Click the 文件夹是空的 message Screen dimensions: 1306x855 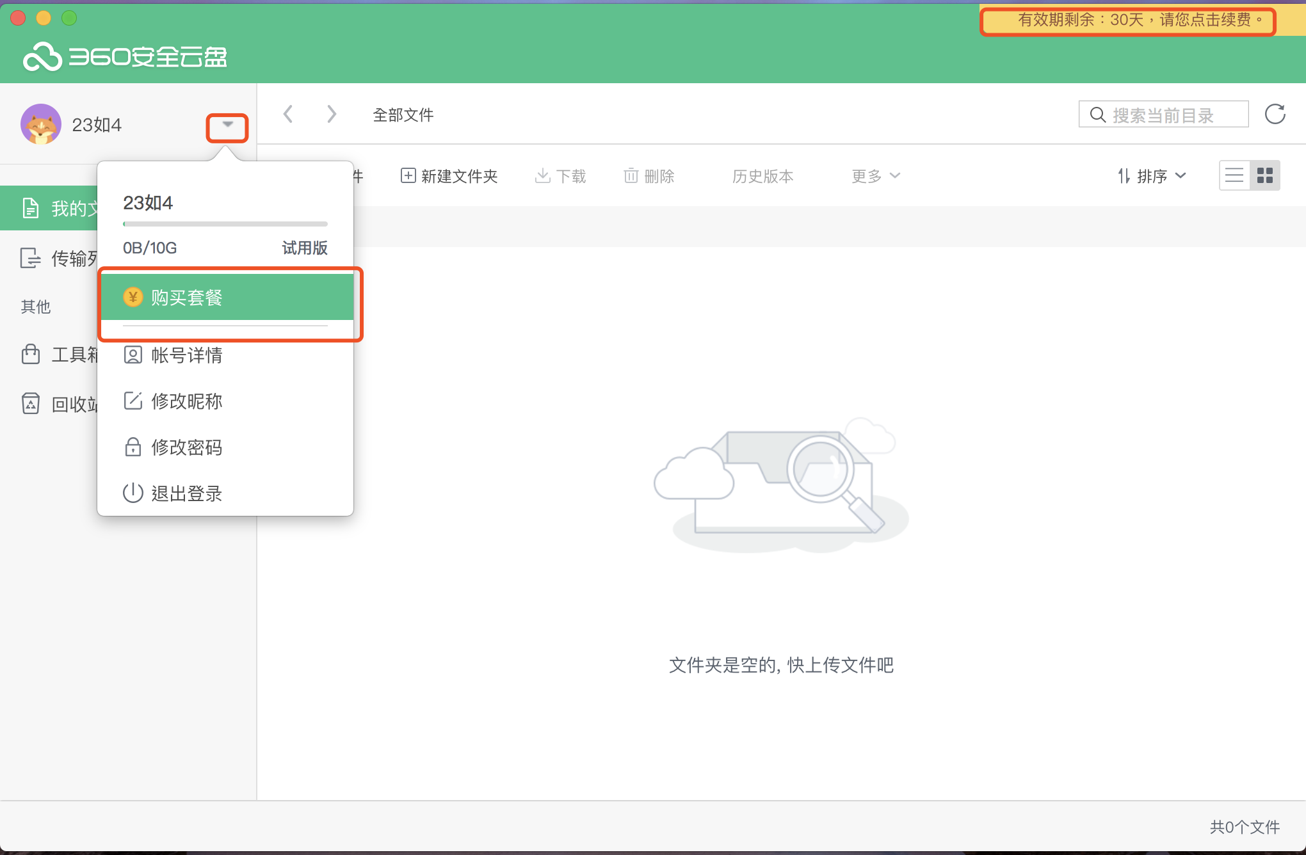pos(781,665)
